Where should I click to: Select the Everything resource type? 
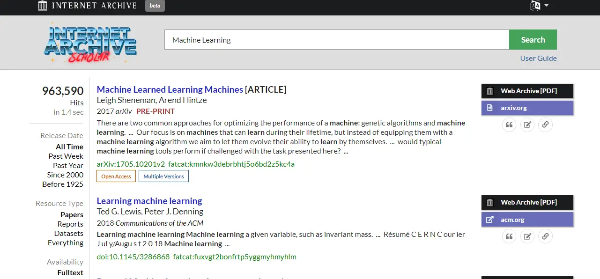tap(66, 242)
